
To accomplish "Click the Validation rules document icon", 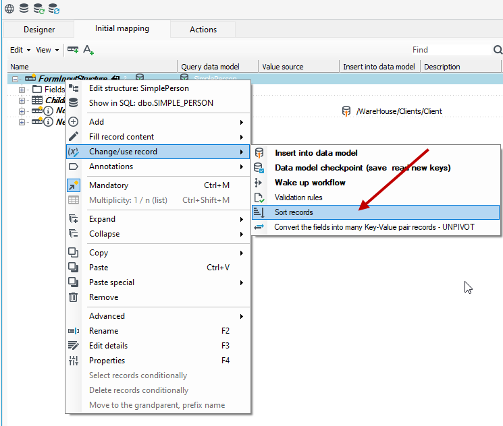I will click(259, 197).
